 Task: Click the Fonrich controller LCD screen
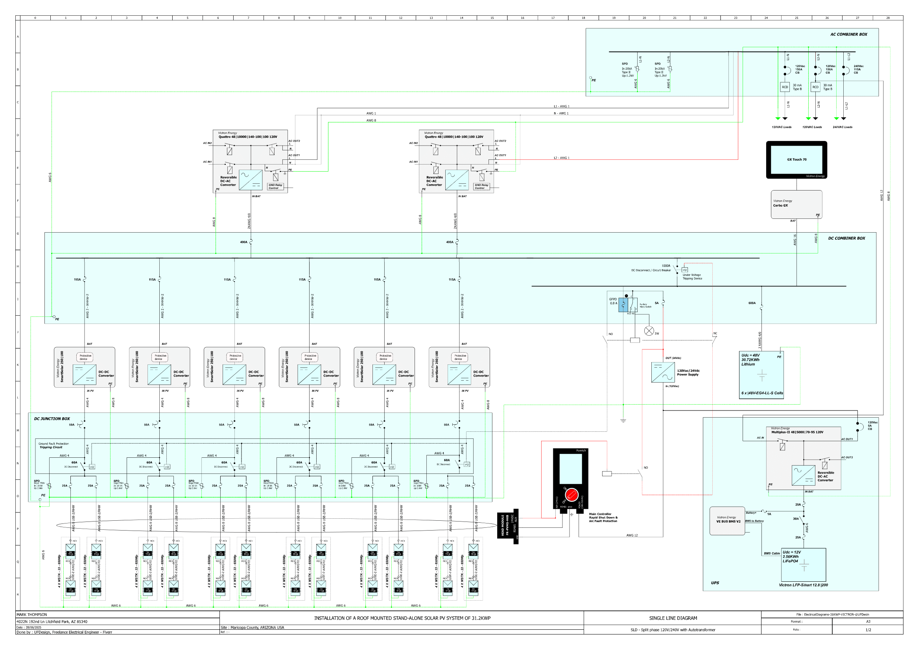coord(571,469)
